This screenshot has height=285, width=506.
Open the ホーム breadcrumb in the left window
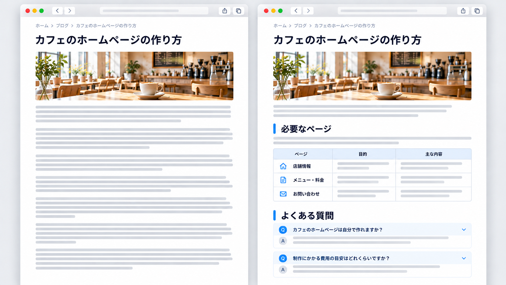coord(42,26)
